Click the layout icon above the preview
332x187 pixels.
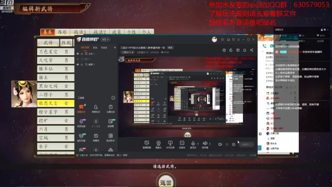coord(238,50)
